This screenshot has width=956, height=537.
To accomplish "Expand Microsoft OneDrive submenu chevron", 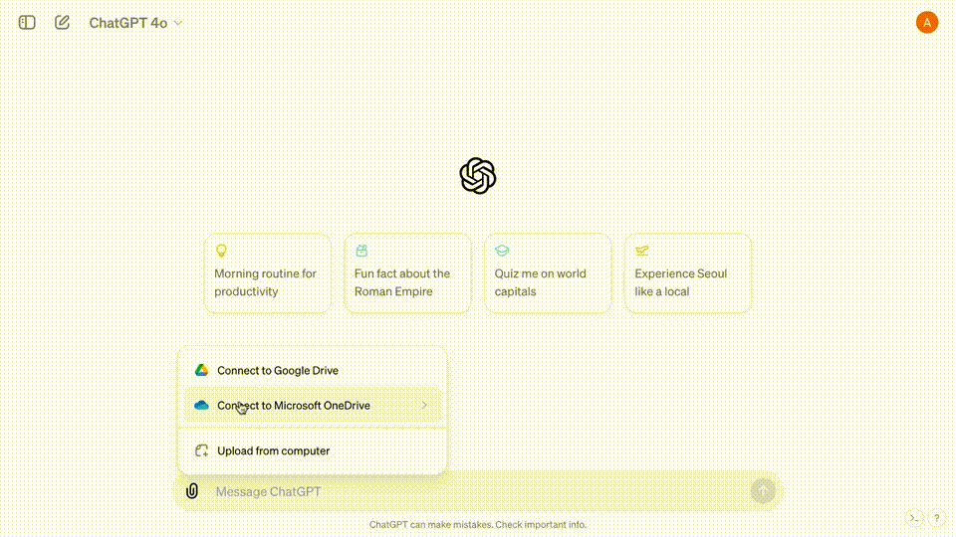I will coord(424,406).
